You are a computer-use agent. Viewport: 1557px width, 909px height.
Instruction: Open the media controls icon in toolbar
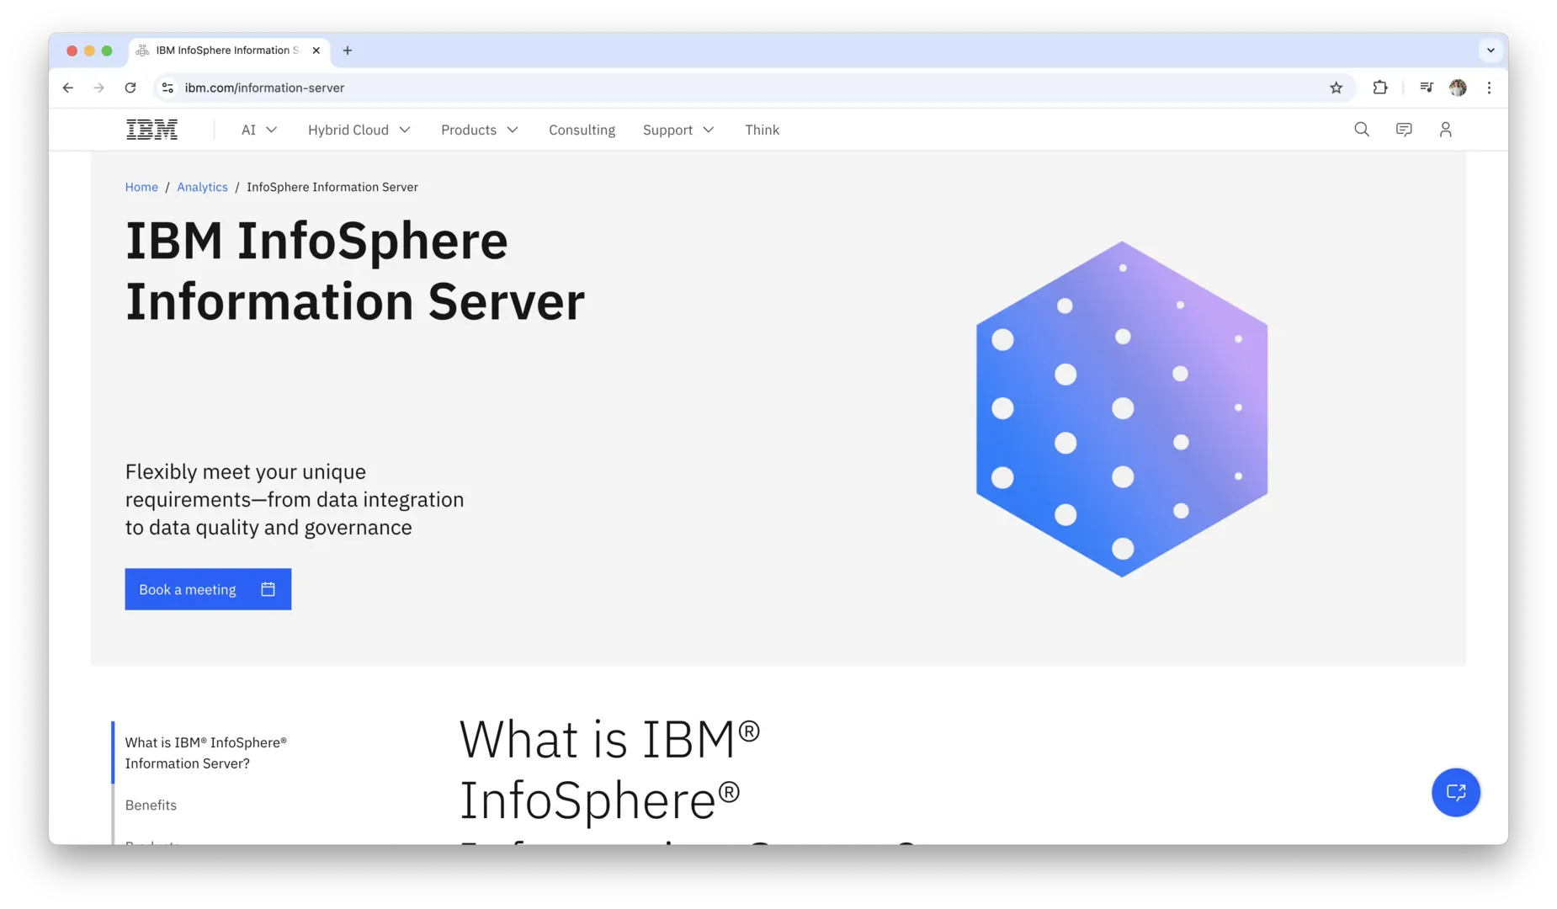pyautogui.click(x=1427, y=88)
